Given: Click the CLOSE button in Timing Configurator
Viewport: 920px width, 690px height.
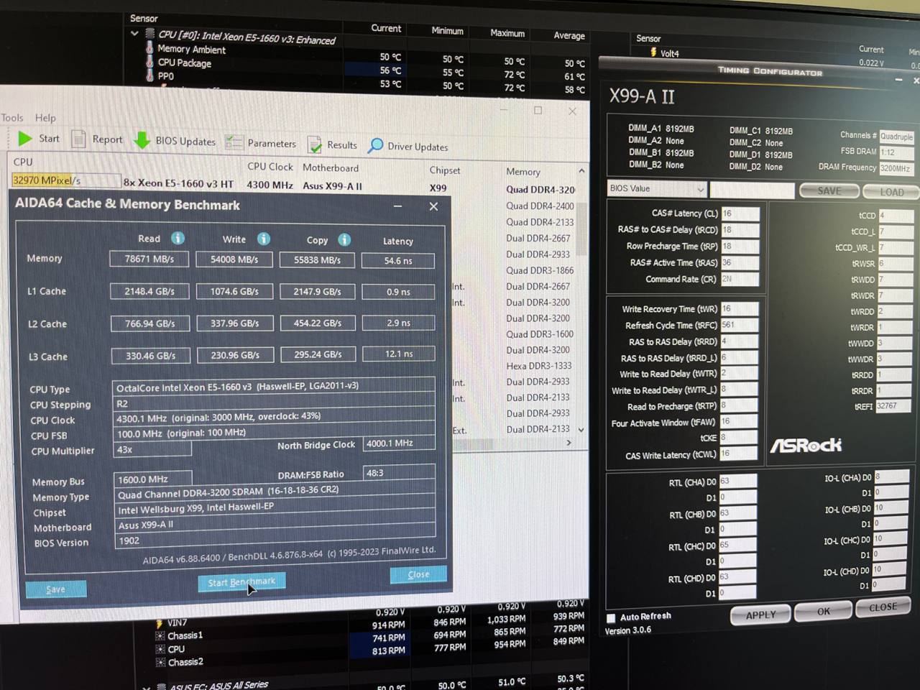Looking at the screenshot, I should 883,607.
